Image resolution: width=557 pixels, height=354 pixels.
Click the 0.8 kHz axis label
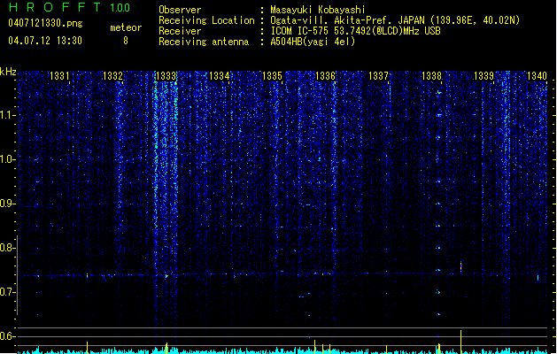pyautogui.click(x=7, y=248)
